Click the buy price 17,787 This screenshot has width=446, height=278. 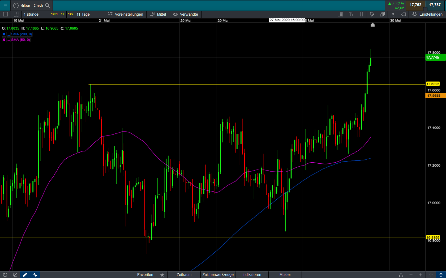[435, 5]
